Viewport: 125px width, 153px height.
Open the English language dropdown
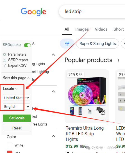17,106
